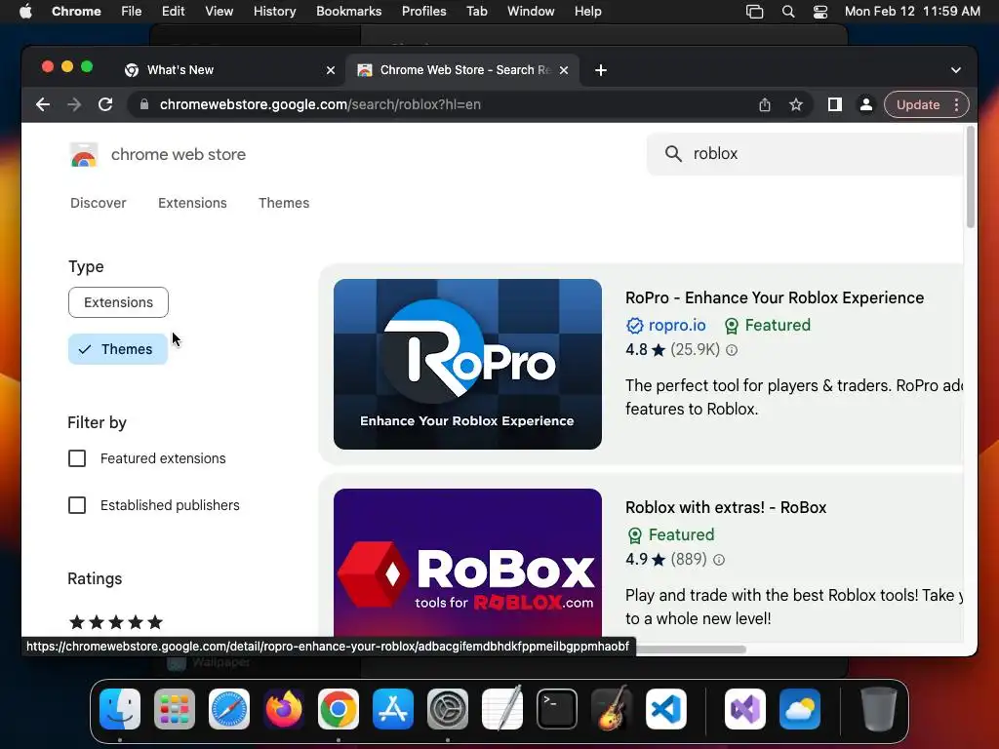Open the Apple menu
Screen dimensions: 999x749
tap(25, 12)
